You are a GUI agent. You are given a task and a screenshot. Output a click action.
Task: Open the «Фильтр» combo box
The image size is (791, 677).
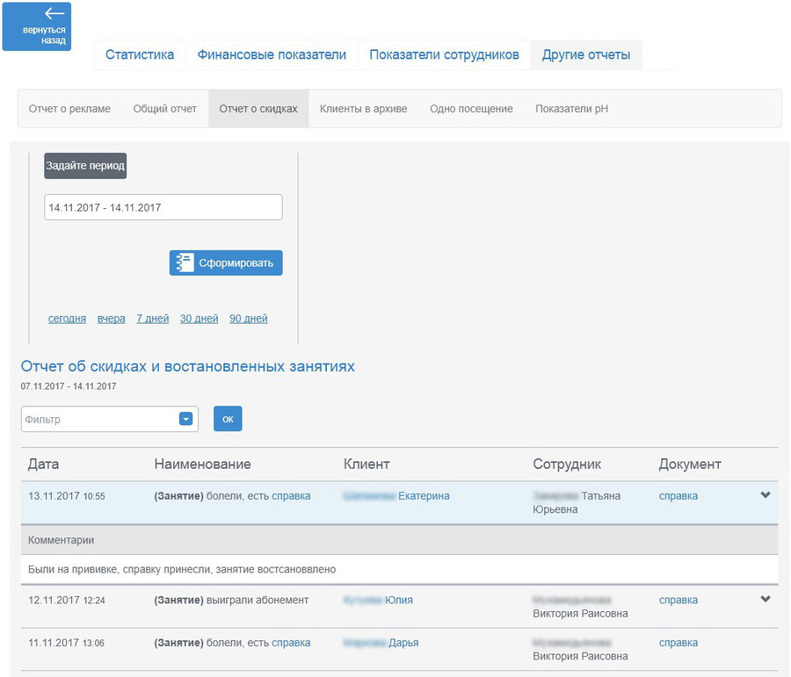tap(101, 419)
